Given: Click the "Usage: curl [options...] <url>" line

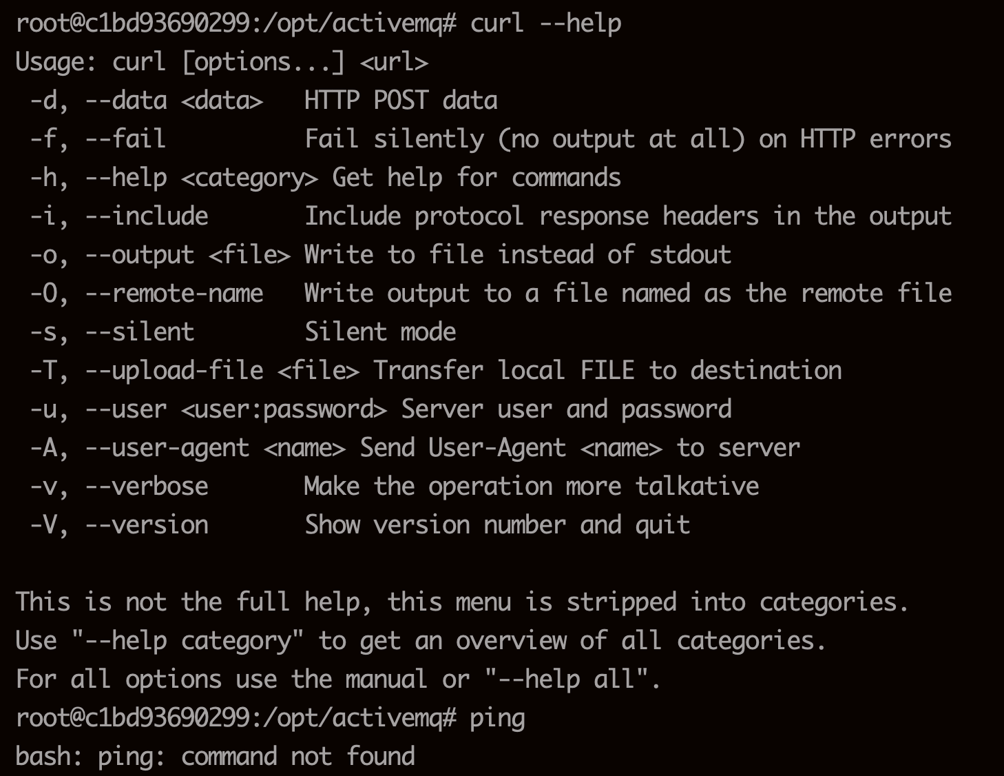Looking at the screenshot, I should (222, 62).
